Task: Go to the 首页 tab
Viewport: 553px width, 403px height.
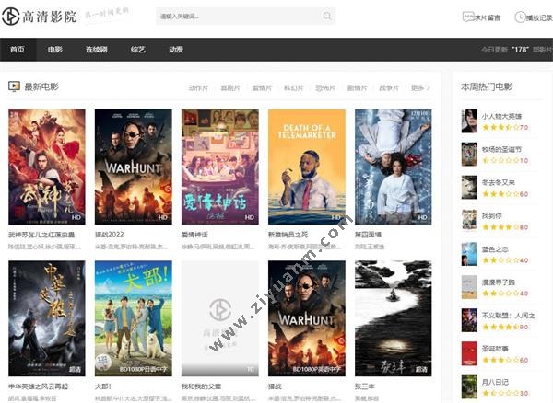Action: pos(18,50)
